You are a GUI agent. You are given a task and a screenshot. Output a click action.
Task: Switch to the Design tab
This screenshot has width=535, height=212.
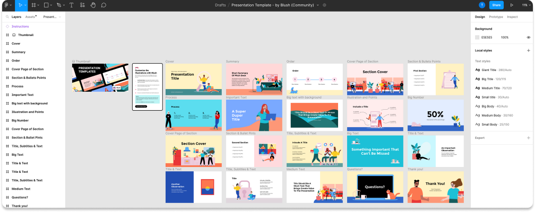[480, 17]
